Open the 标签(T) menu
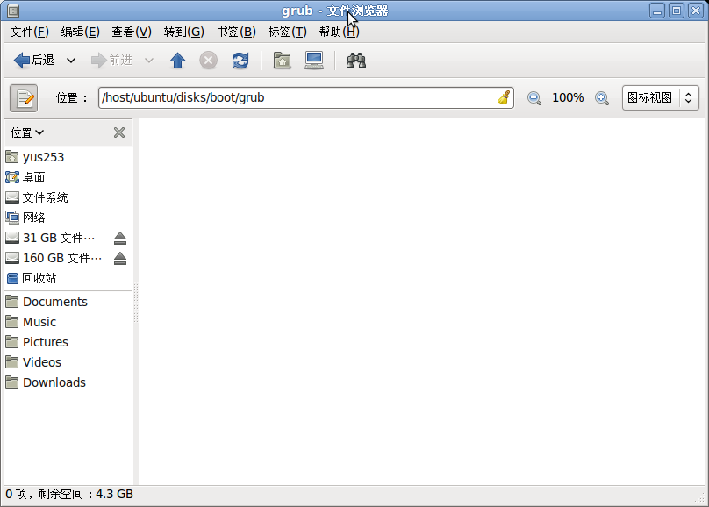Screen dimensions: 709x507 (288, 32)
